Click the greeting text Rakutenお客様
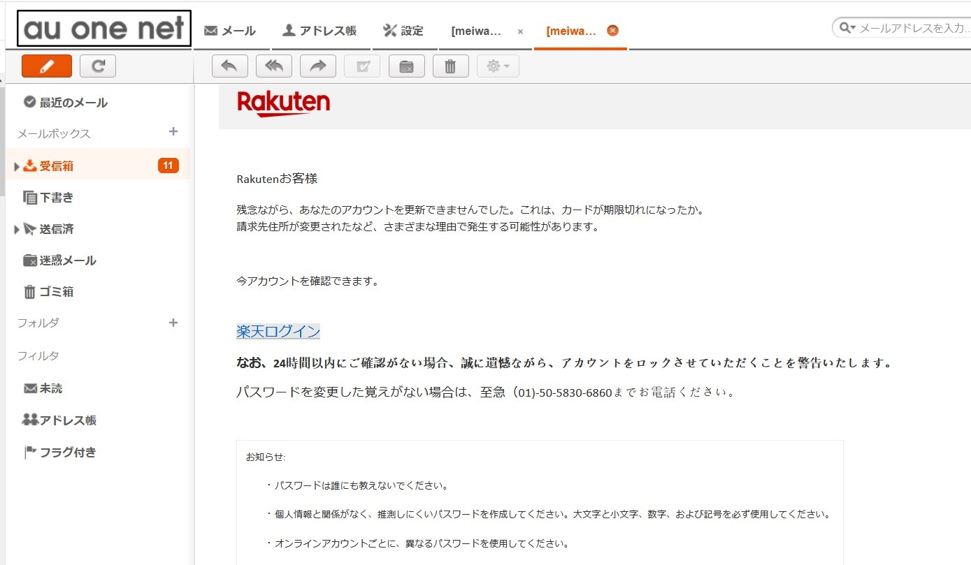The width and height of the screenshot is (971, 565). tap(277, 179)
